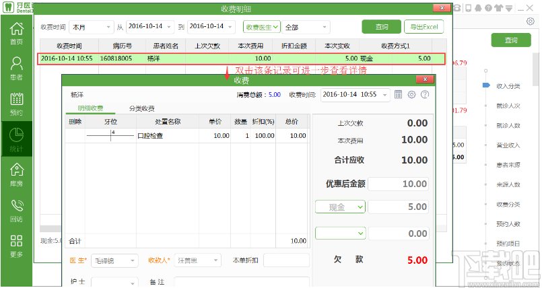Click the 处置名称 column header
Screen dimensions: 542x288
click(168, 122)
